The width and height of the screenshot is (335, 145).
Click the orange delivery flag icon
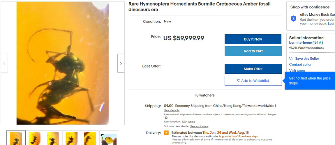click(x=166, y=133)
